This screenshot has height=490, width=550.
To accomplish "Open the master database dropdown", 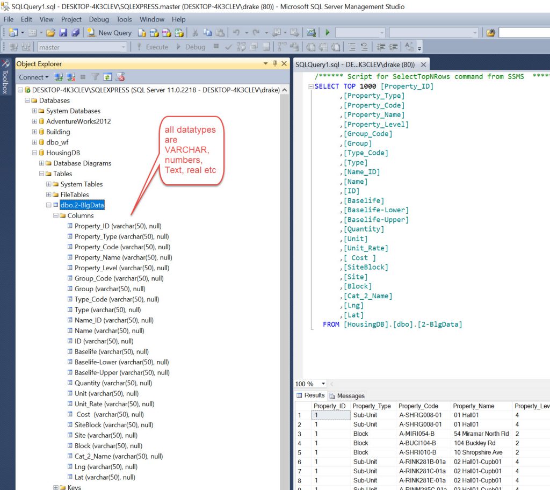I will click(123, 47).
